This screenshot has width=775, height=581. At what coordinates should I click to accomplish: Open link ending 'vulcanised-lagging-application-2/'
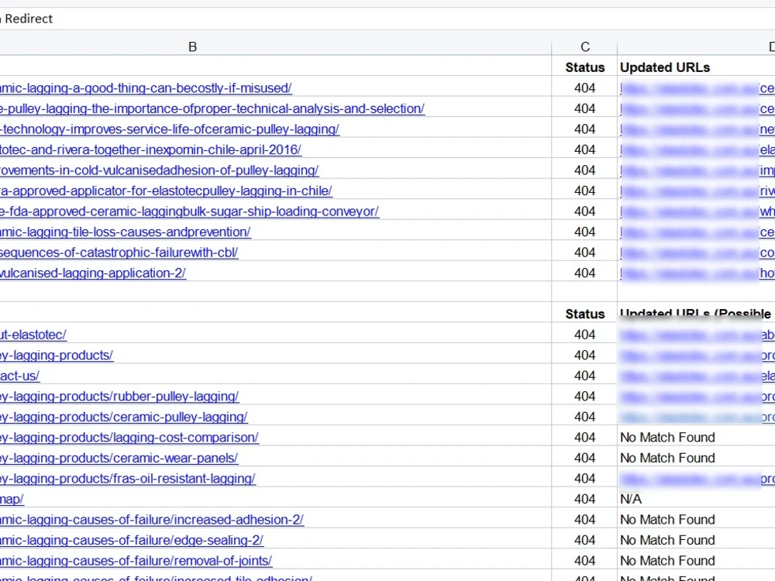click(x=93, y=273)
